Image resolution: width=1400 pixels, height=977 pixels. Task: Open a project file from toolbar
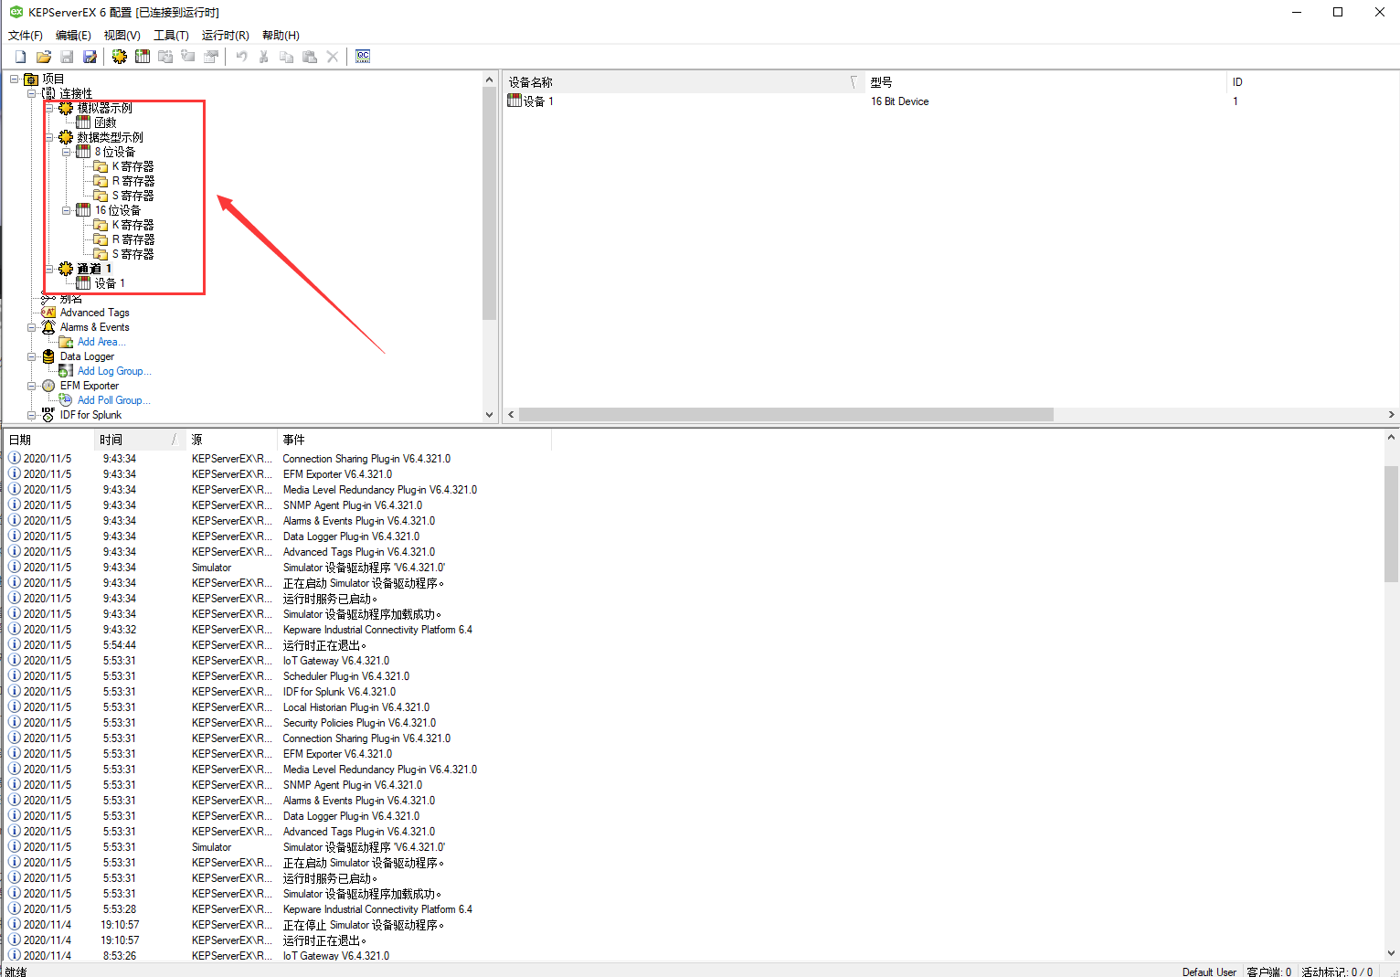[43, 57]
